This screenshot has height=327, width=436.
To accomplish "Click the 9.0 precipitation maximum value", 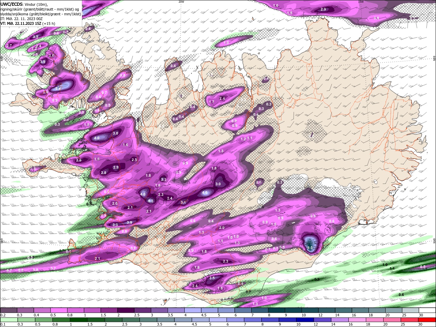I will tap(310, 248).
